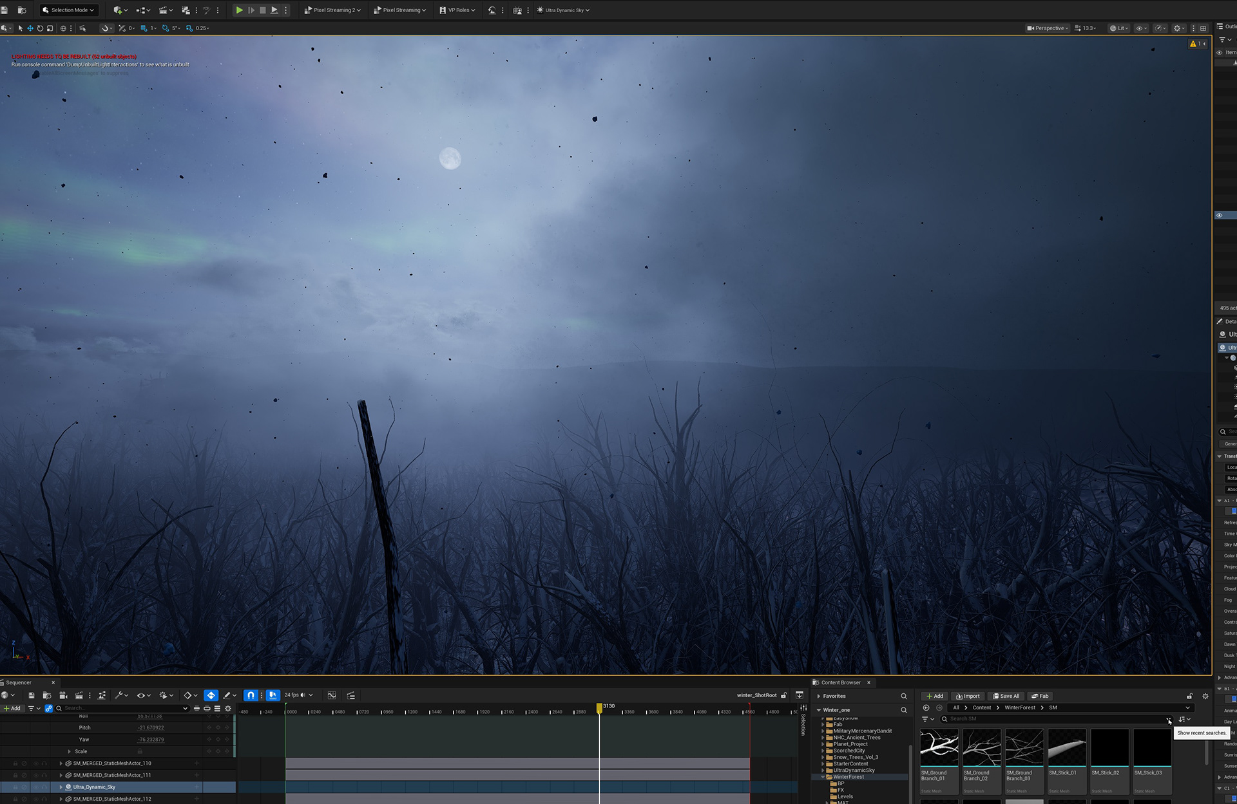Open the 24 fps frame rate dropdown
Viewport: 1237px width, 804px height.
point(298,695)
